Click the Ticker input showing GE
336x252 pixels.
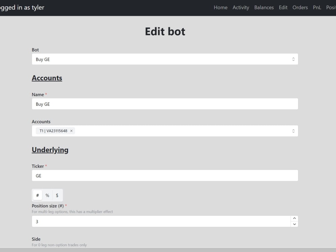tap(165, 175)
